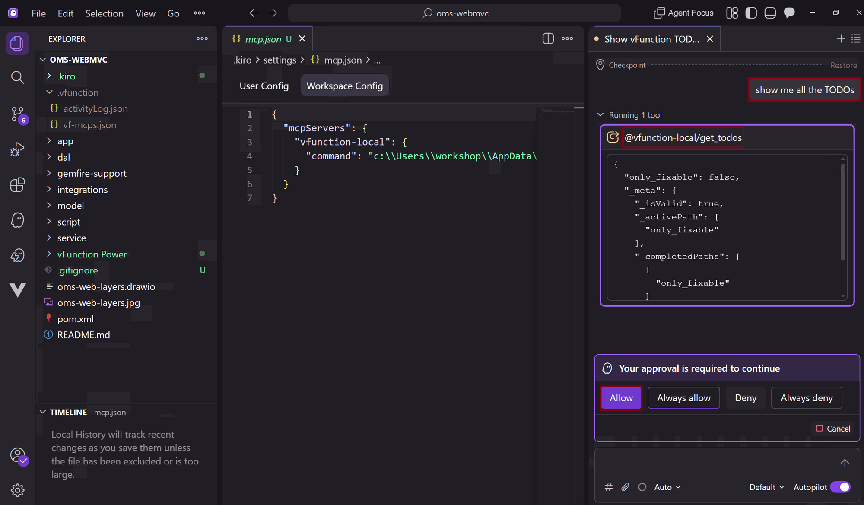Open the Kiro ghost panel icon
This screenshot has height=505, width=864.
pyautogui.click(x=17, y=220)
